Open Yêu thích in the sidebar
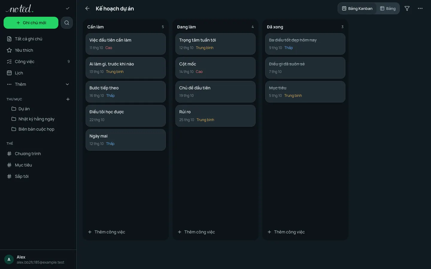This screenshot has height=269, width=431. [x=38, y=50]
